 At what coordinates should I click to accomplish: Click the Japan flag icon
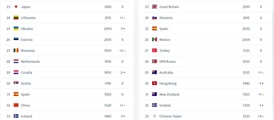(x=16, y=7)
